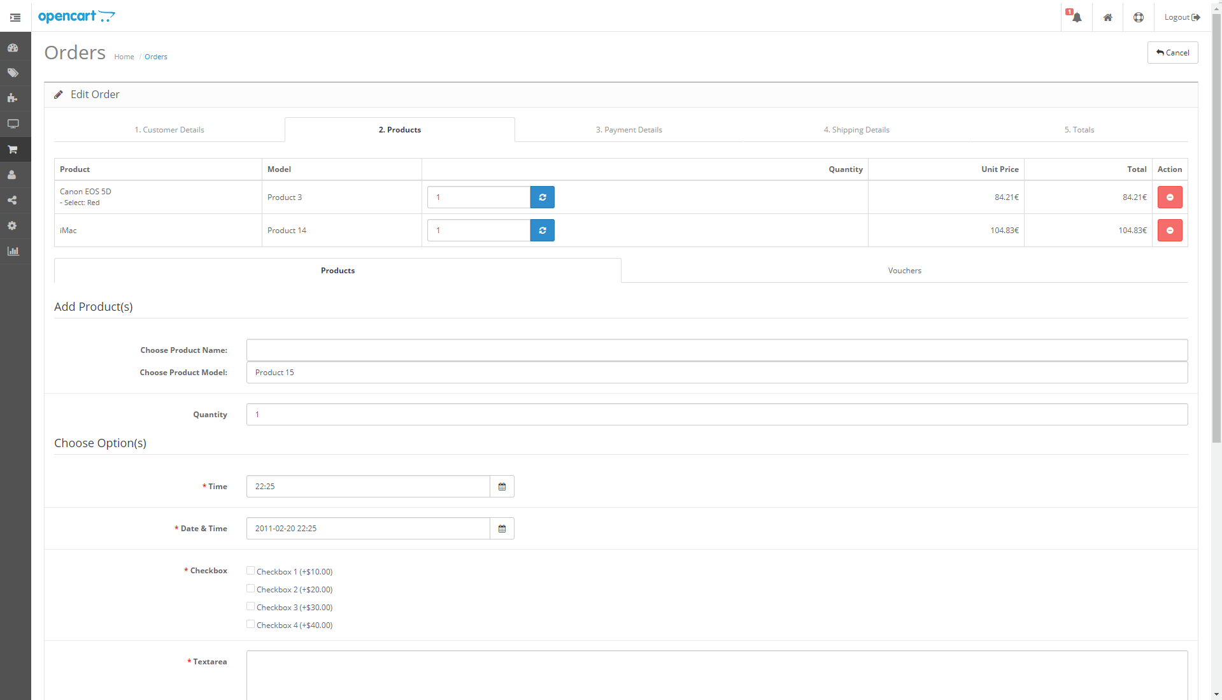Select the 2. Products tab
Viewport: 1222px width, 700px height.
[x=400, y=130]
